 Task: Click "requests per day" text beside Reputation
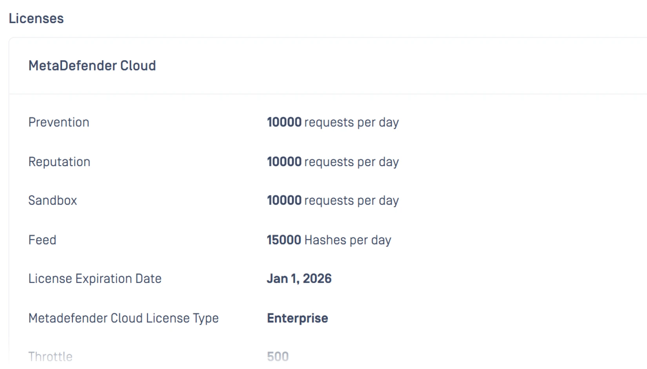pos(351,162)
